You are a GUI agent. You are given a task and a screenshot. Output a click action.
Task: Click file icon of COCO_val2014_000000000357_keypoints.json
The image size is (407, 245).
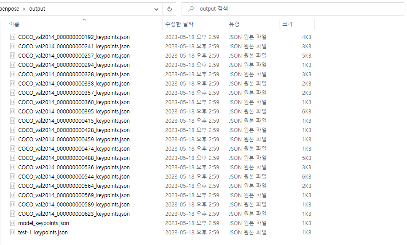pos(12,93)
